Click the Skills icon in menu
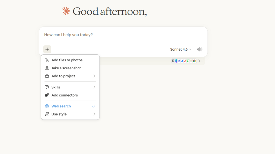The image size is (275, 154). 47,87
